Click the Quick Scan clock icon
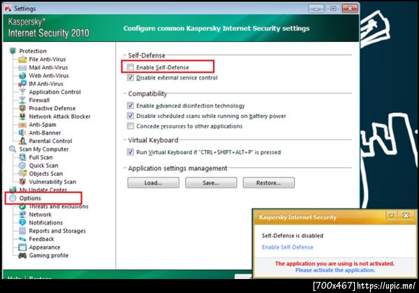The width and height of the screenshot is (419, 293). [x=22, y=165]
